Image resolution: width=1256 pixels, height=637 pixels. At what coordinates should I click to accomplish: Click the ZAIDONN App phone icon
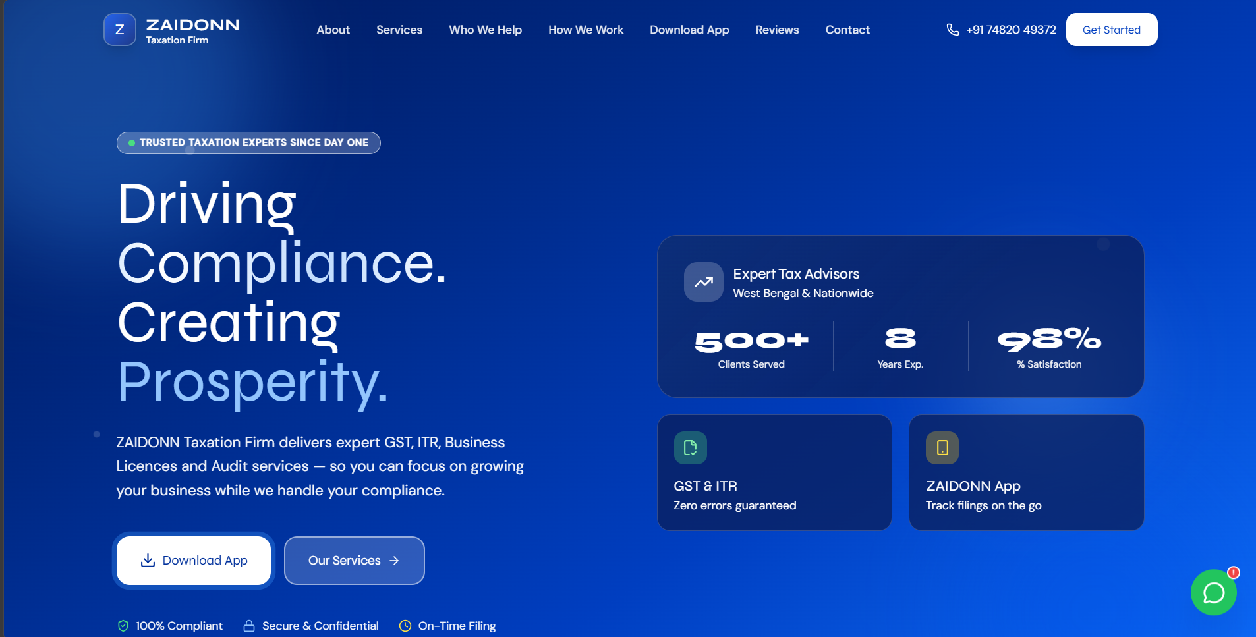point(942,448)
